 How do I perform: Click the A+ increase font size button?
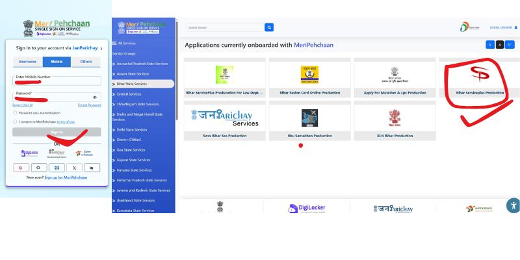510,44
